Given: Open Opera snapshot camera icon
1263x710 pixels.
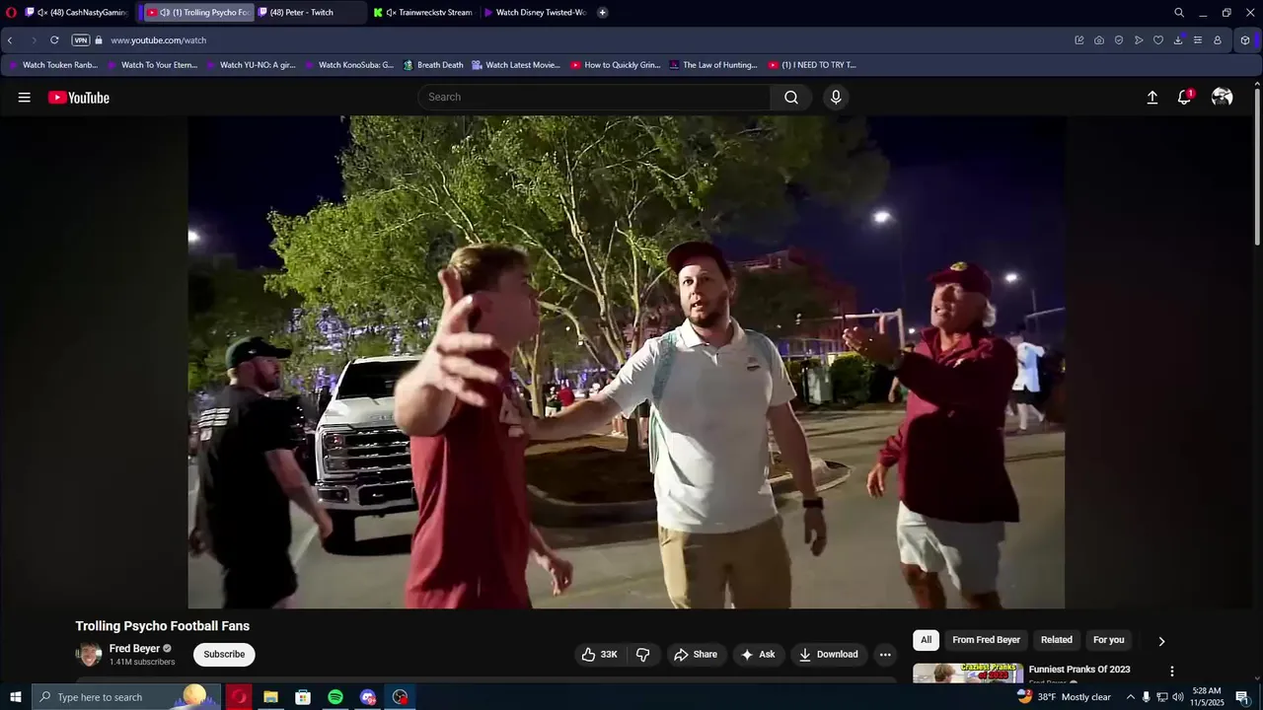Looking at the screenshot, I should 1099,40.
